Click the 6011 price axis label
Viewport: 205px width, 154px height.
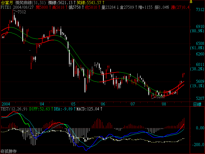pos(200,64)
